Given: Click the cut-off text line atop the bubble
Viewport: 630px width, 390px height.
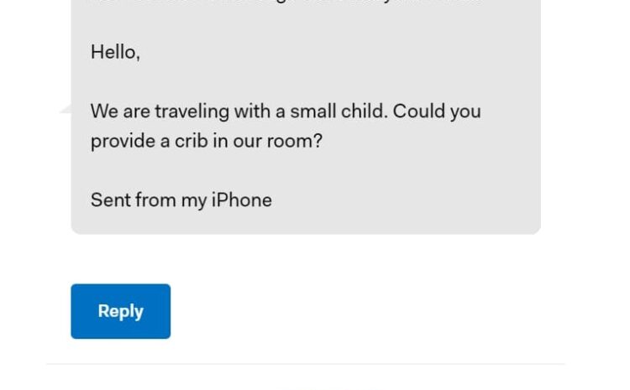Looking at the screenshot, I should (286, 2).
